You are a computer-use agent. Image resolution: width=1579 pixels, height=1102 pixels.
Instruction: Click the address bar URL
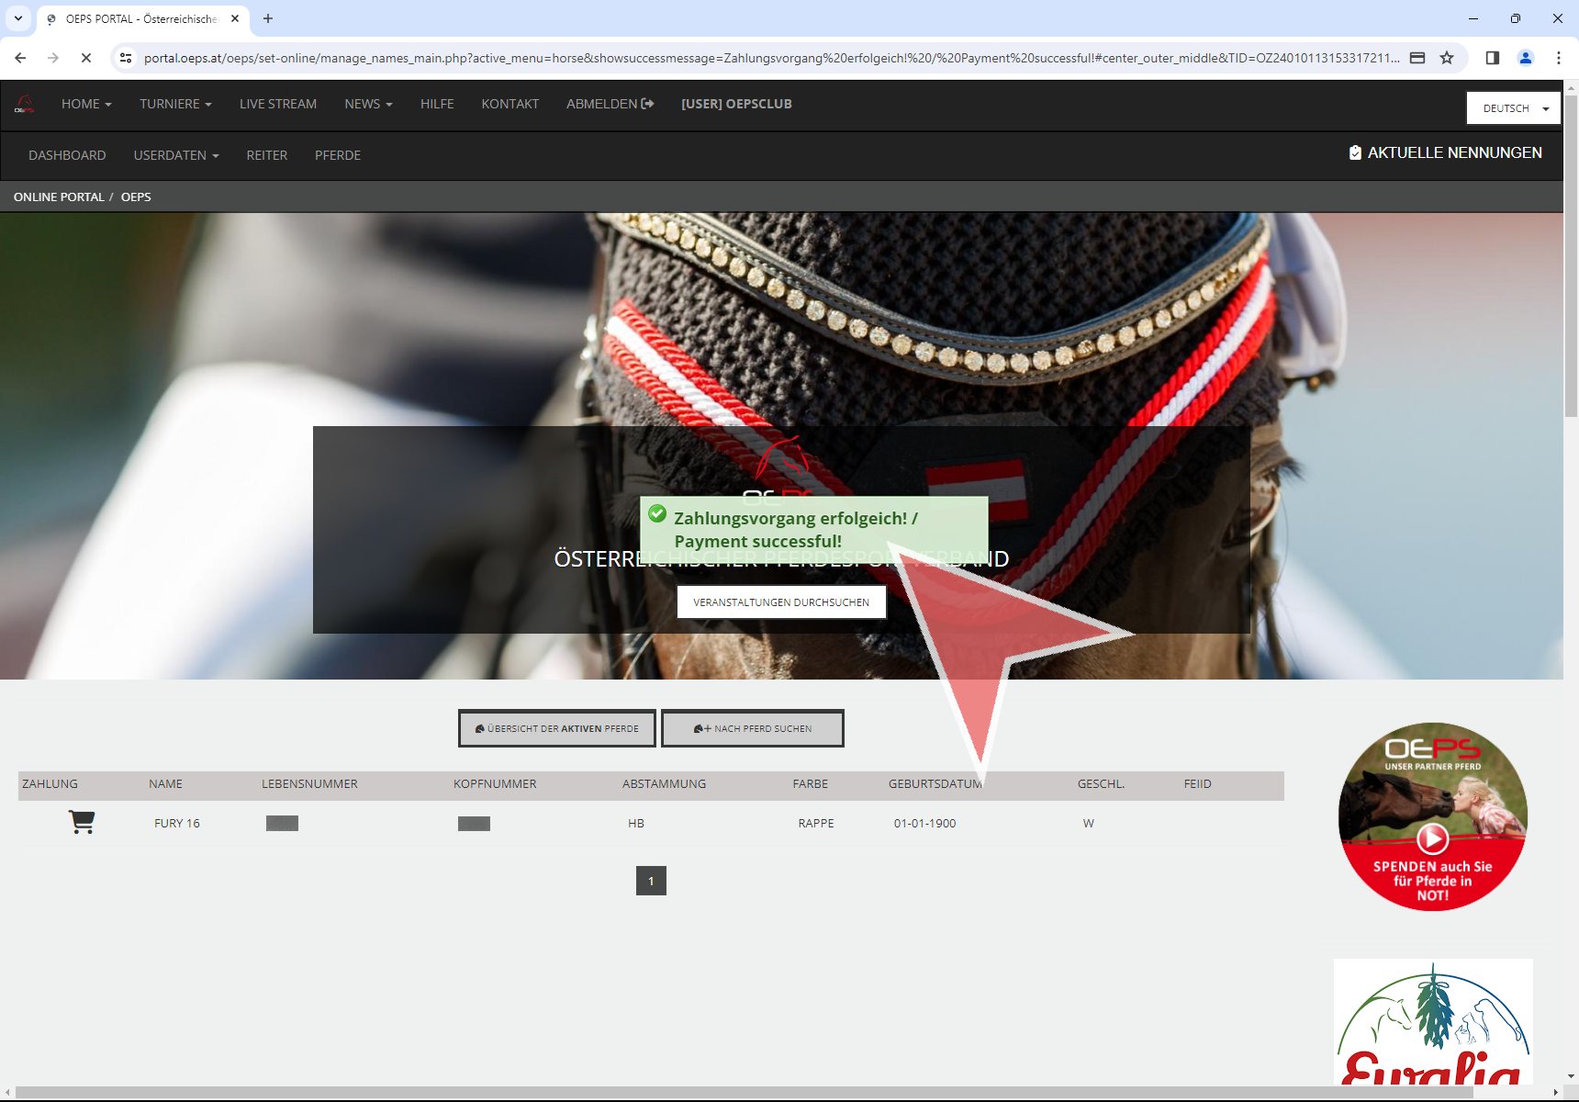[771, 58]
